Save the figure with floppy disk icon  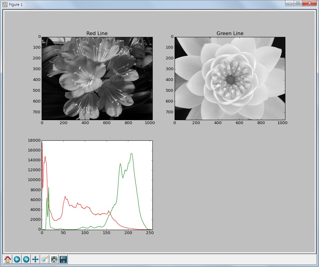pos(63,259)
